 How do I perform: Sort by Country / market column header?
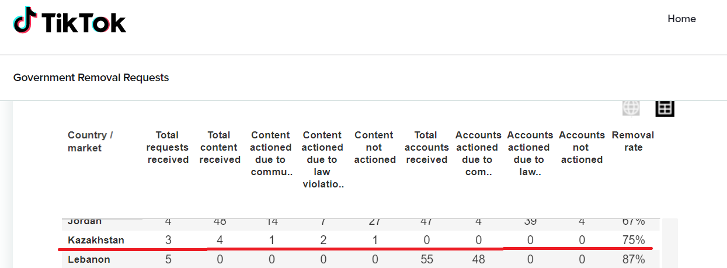91,142
